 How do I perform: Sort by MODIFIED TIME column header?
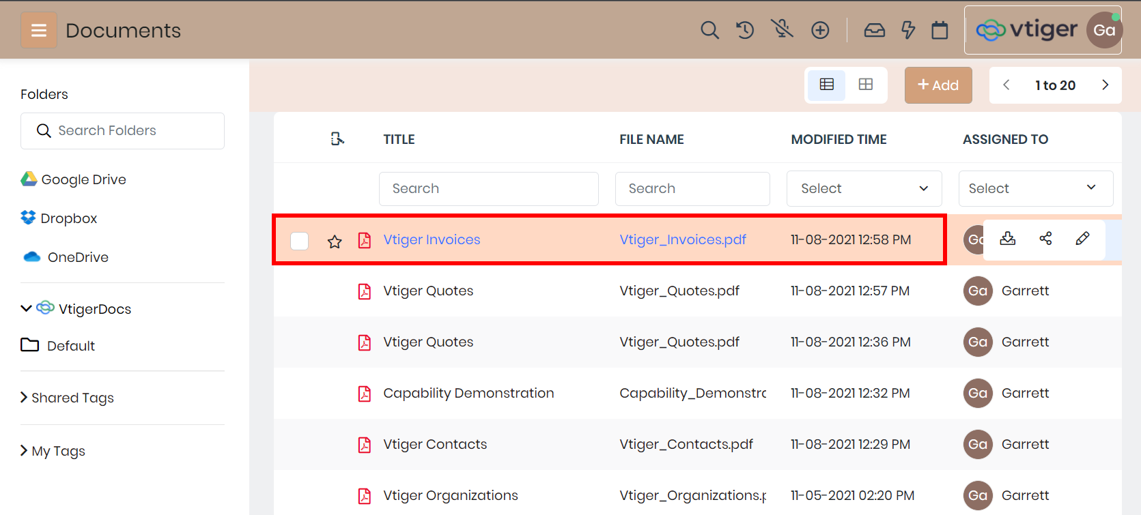tap(839, 139)
